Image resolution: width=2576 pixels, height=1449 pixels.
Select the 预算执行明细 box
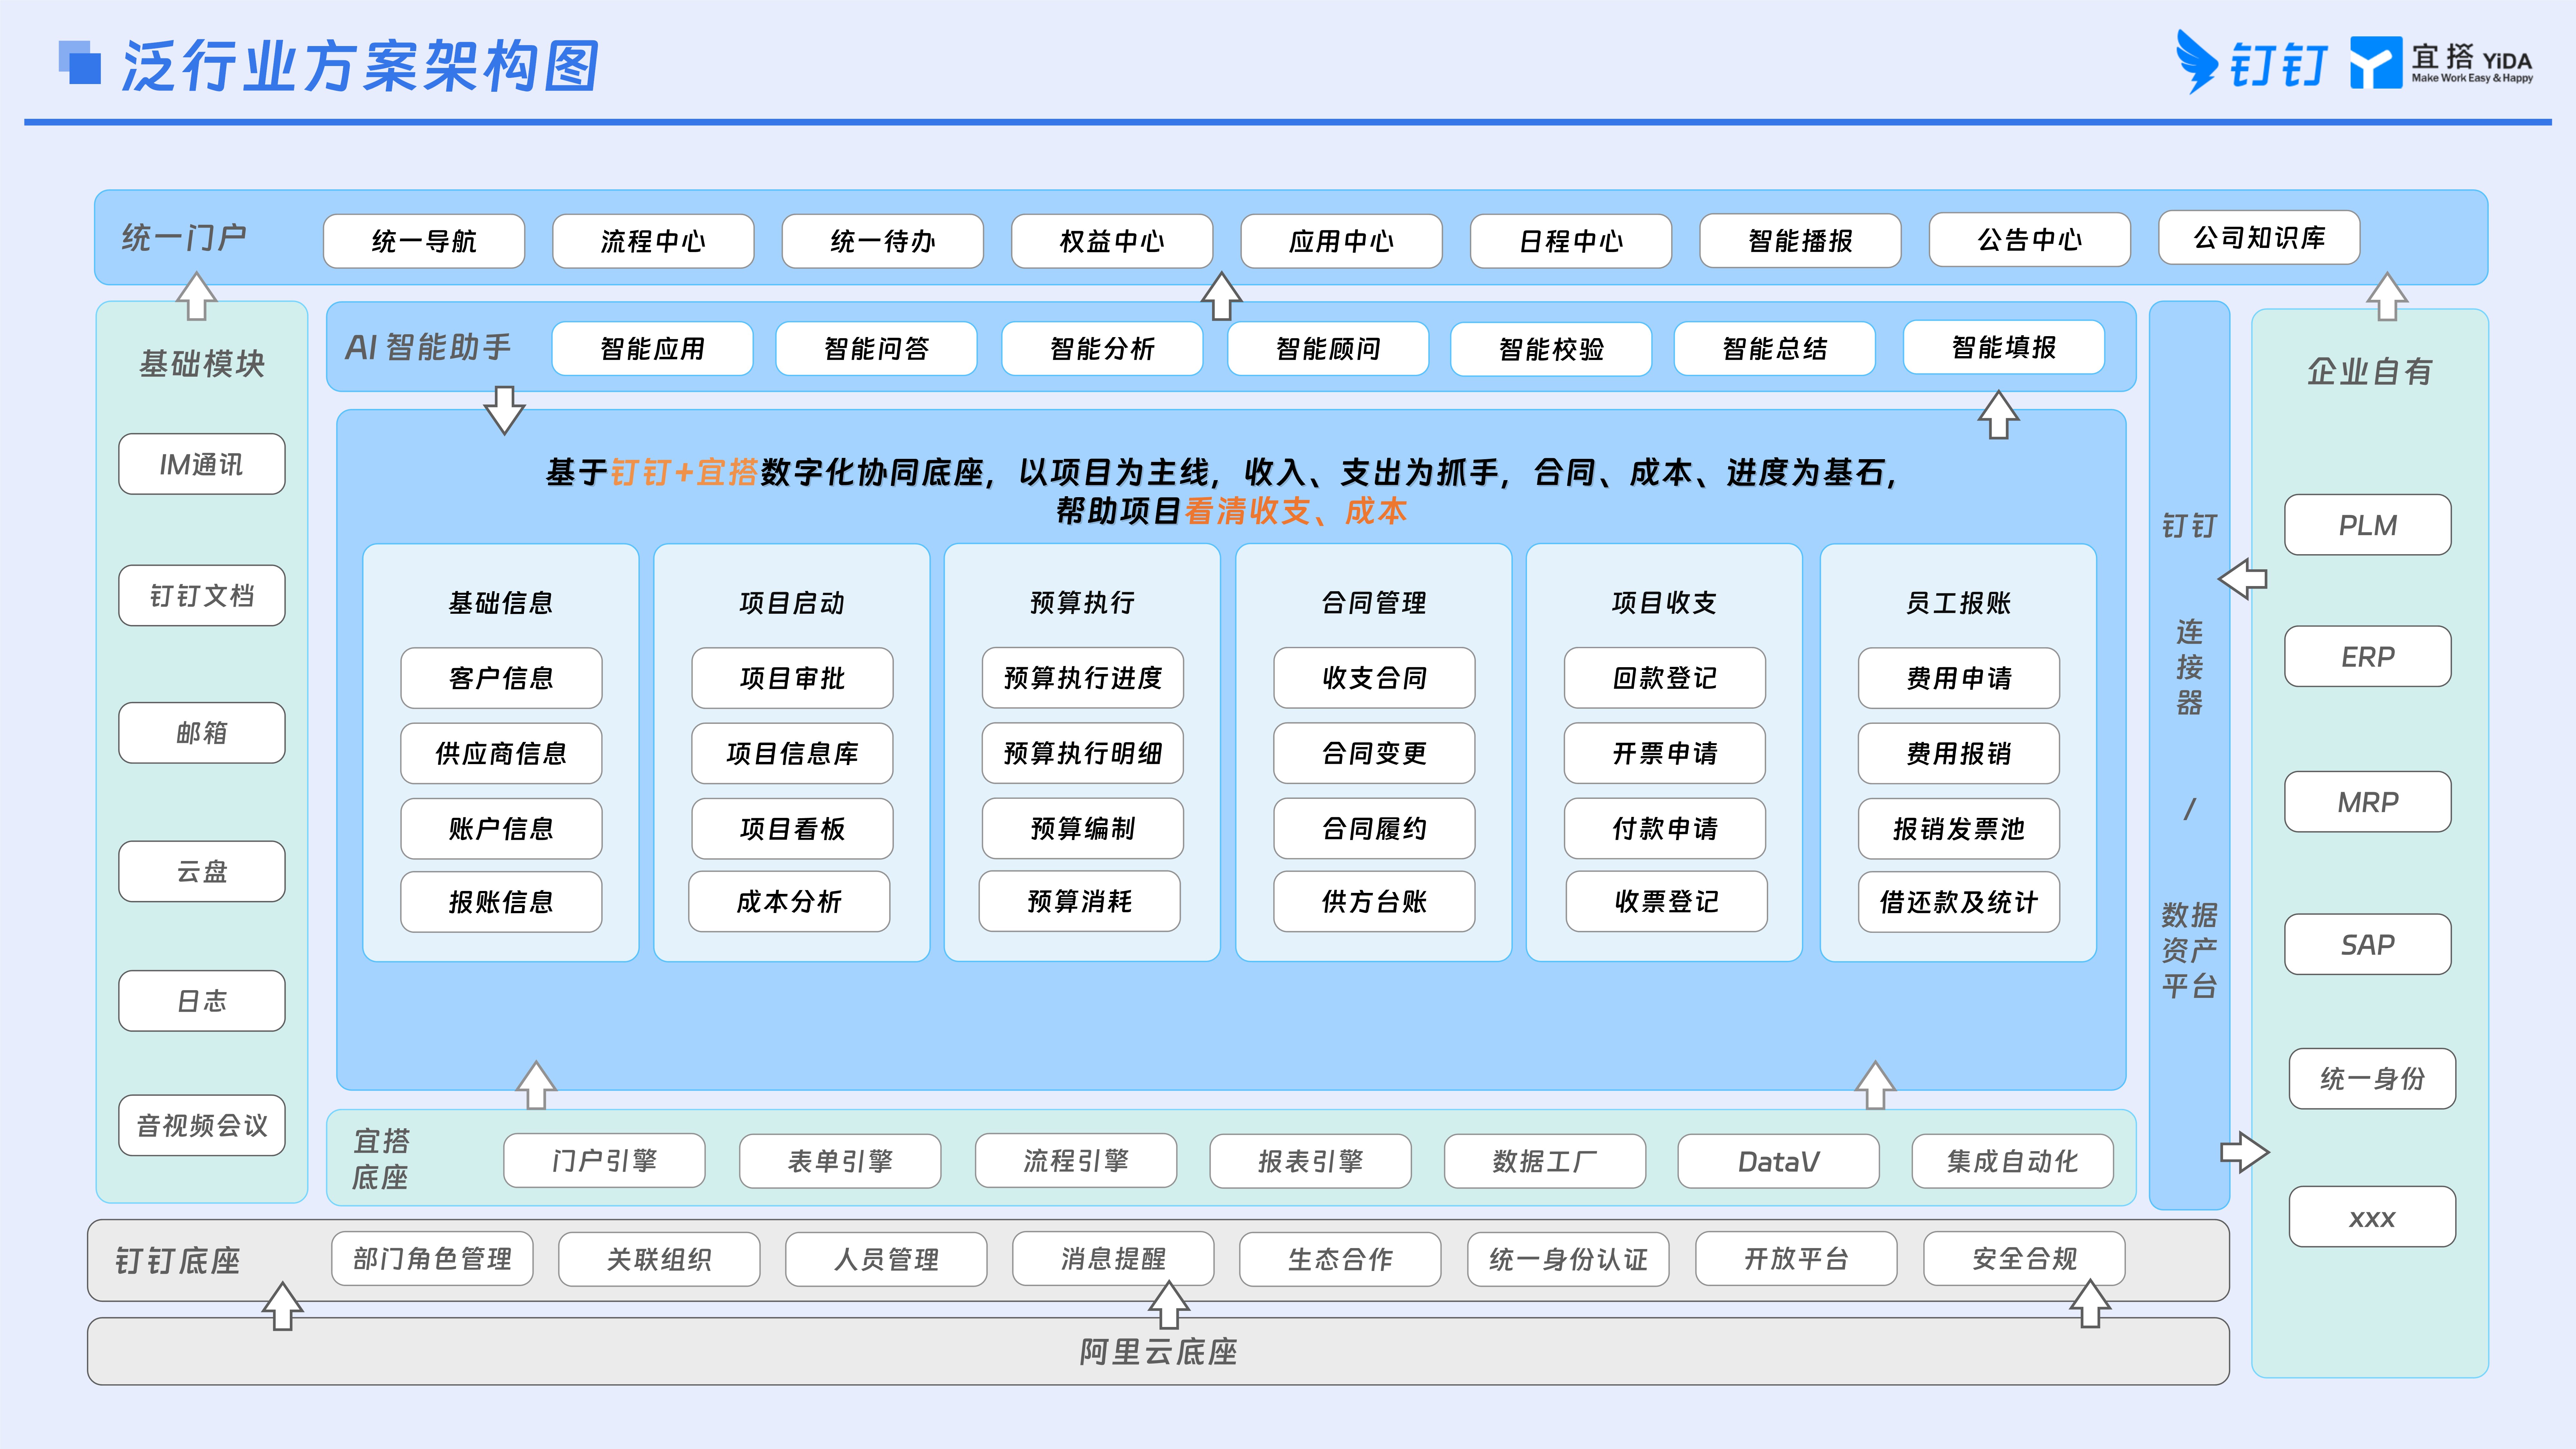(x=1083, y=753)
